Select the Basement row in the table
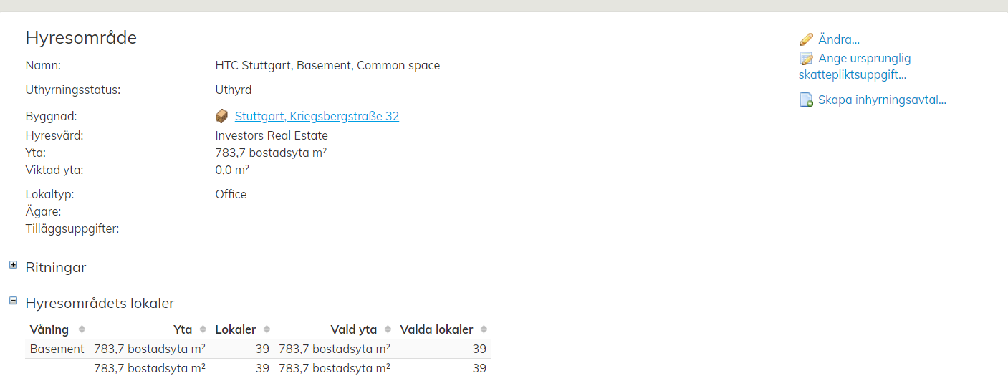 [57, 349]
